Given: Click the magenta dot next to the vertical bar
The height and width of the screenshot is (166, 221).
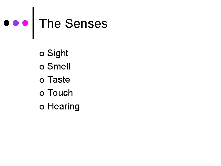Looking at the screenshot, I should (25, 23).
